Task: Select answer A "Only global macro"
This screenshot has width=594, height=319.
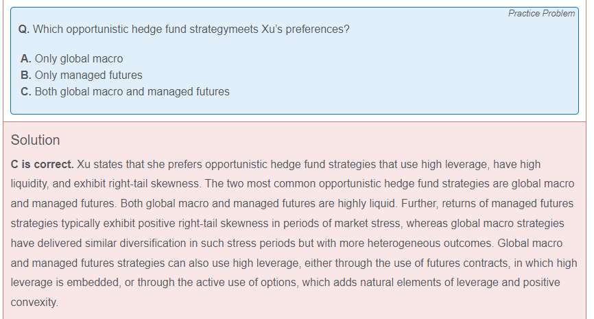Action: coord(78,59)
